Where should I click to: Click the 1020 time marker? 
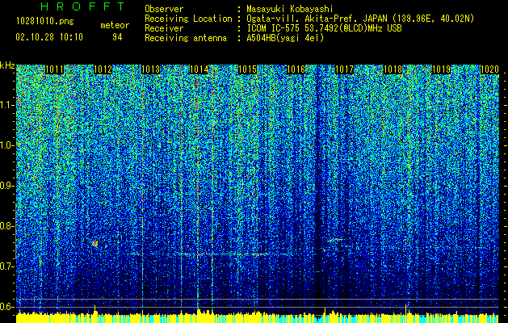pos(489,69)
